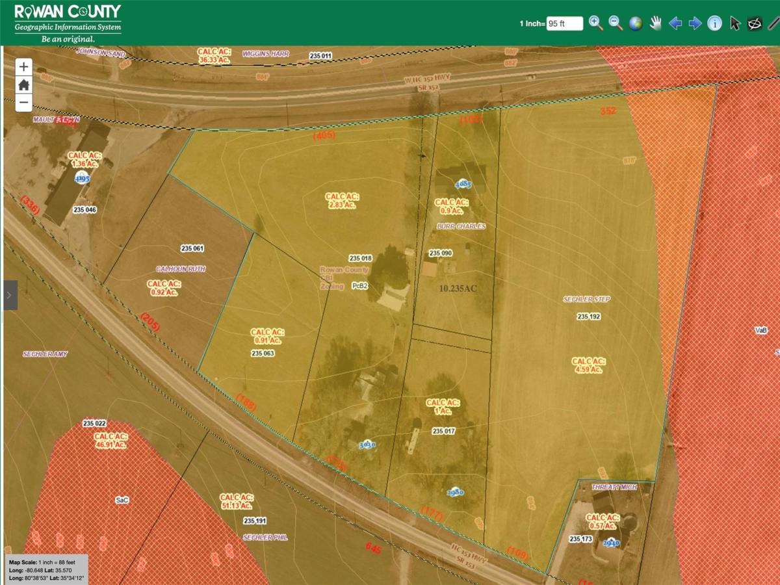Pick the line measure tool
Image resolution: width=780 pixels, height=585 pixels.
[773, 23]
